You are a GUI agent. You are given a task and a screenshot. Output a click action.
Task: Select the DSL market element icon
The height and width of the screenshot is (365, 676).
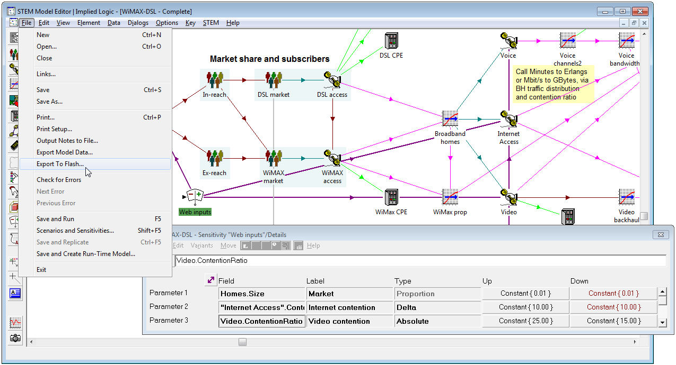(x=274, y=80)
